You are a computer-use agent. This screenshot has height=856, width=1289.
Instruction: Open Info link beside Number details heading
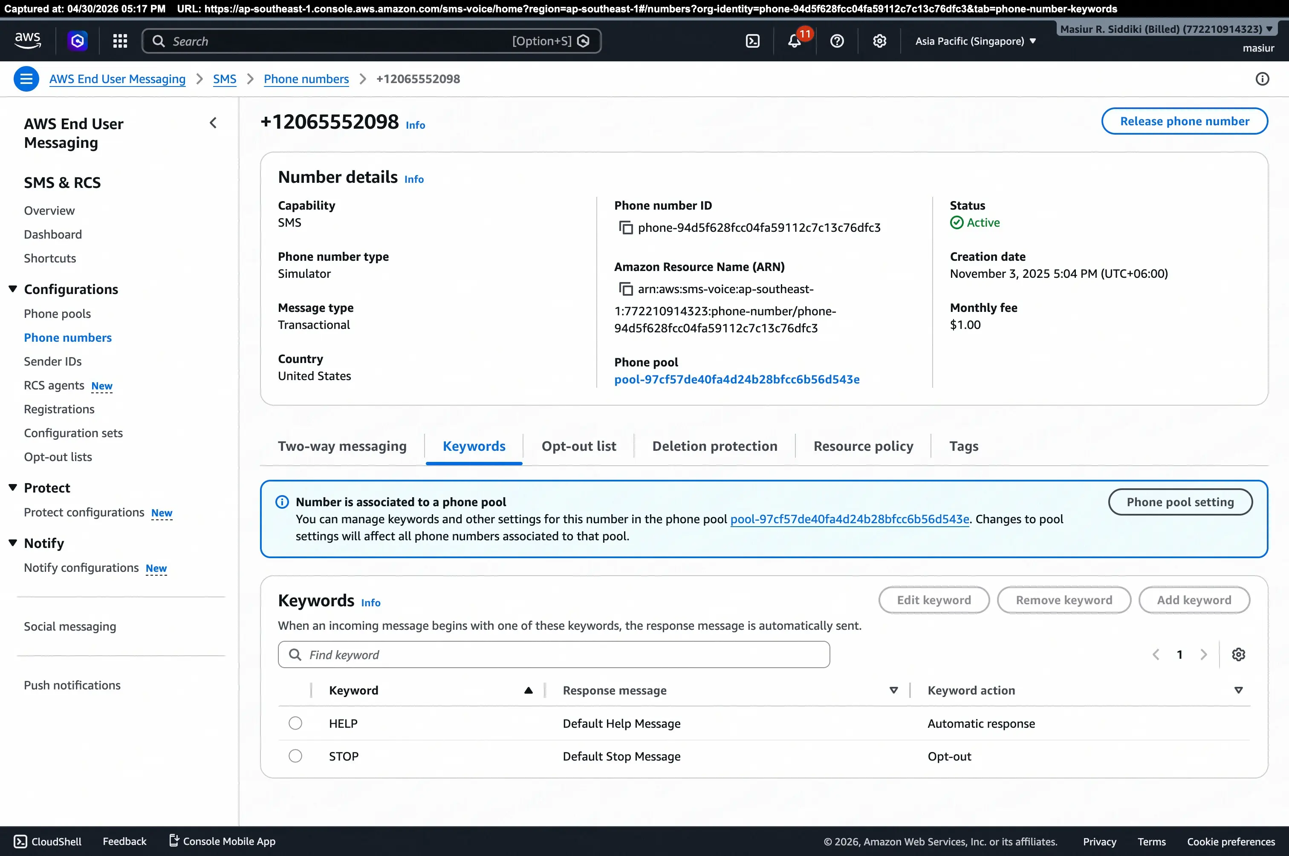(414, 179)
